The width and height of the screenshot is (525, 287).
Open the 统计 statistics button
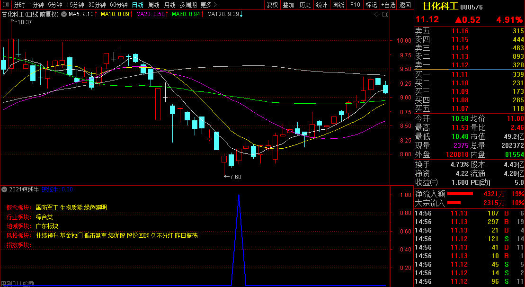(x=322, y=5)
